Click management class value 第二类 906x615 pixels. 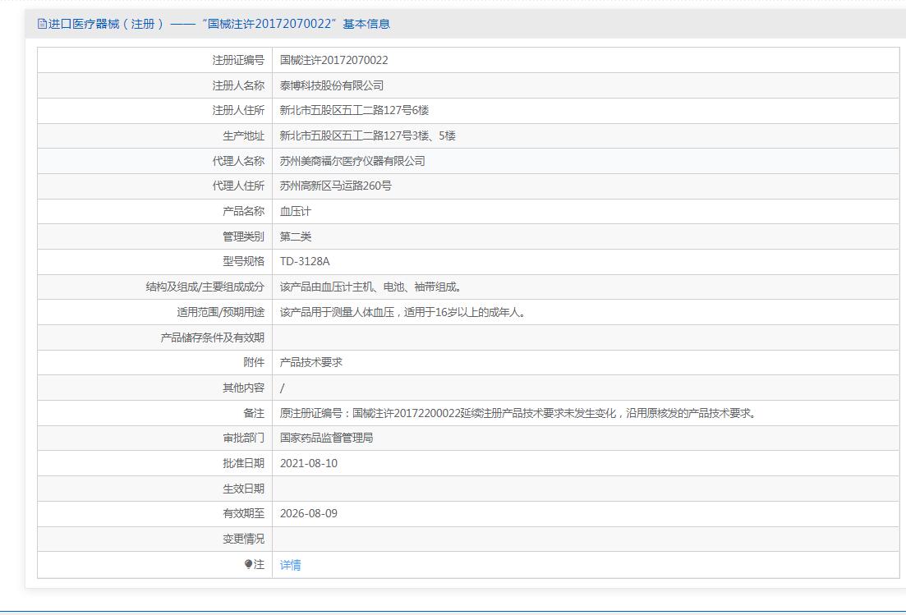tap(295, 236)
